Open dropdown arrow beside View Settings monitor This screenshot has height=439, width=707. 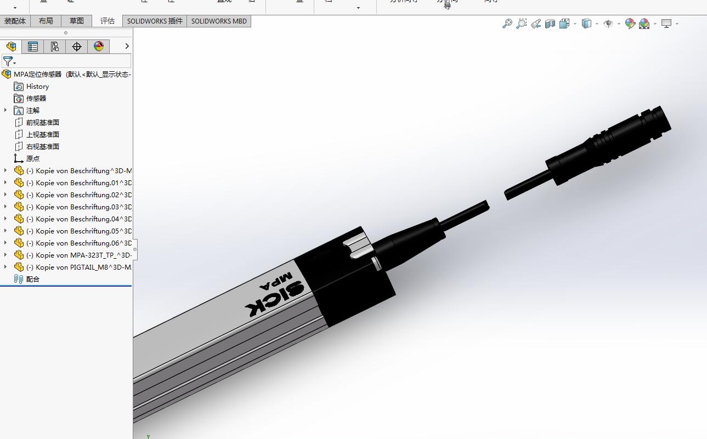click(677, 24)
